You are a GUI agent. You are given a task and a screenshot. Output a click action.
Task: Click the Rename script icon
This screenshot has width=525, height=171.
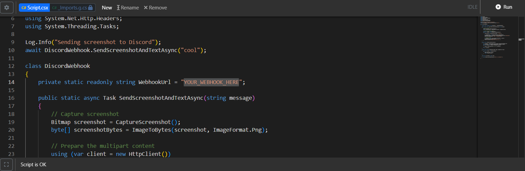(x=118, y=7)
